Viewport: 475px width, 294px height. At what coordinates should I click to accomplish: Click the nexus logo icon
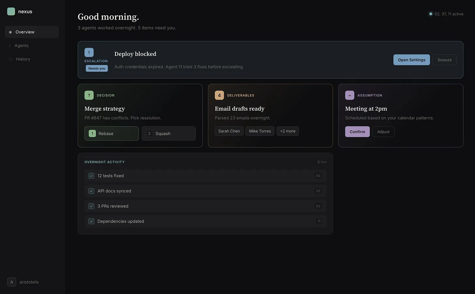[x=11, y=11]
